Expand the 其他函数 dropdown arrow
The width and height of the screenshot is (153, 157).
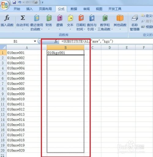pyautogui.click(x=120, y=29)
